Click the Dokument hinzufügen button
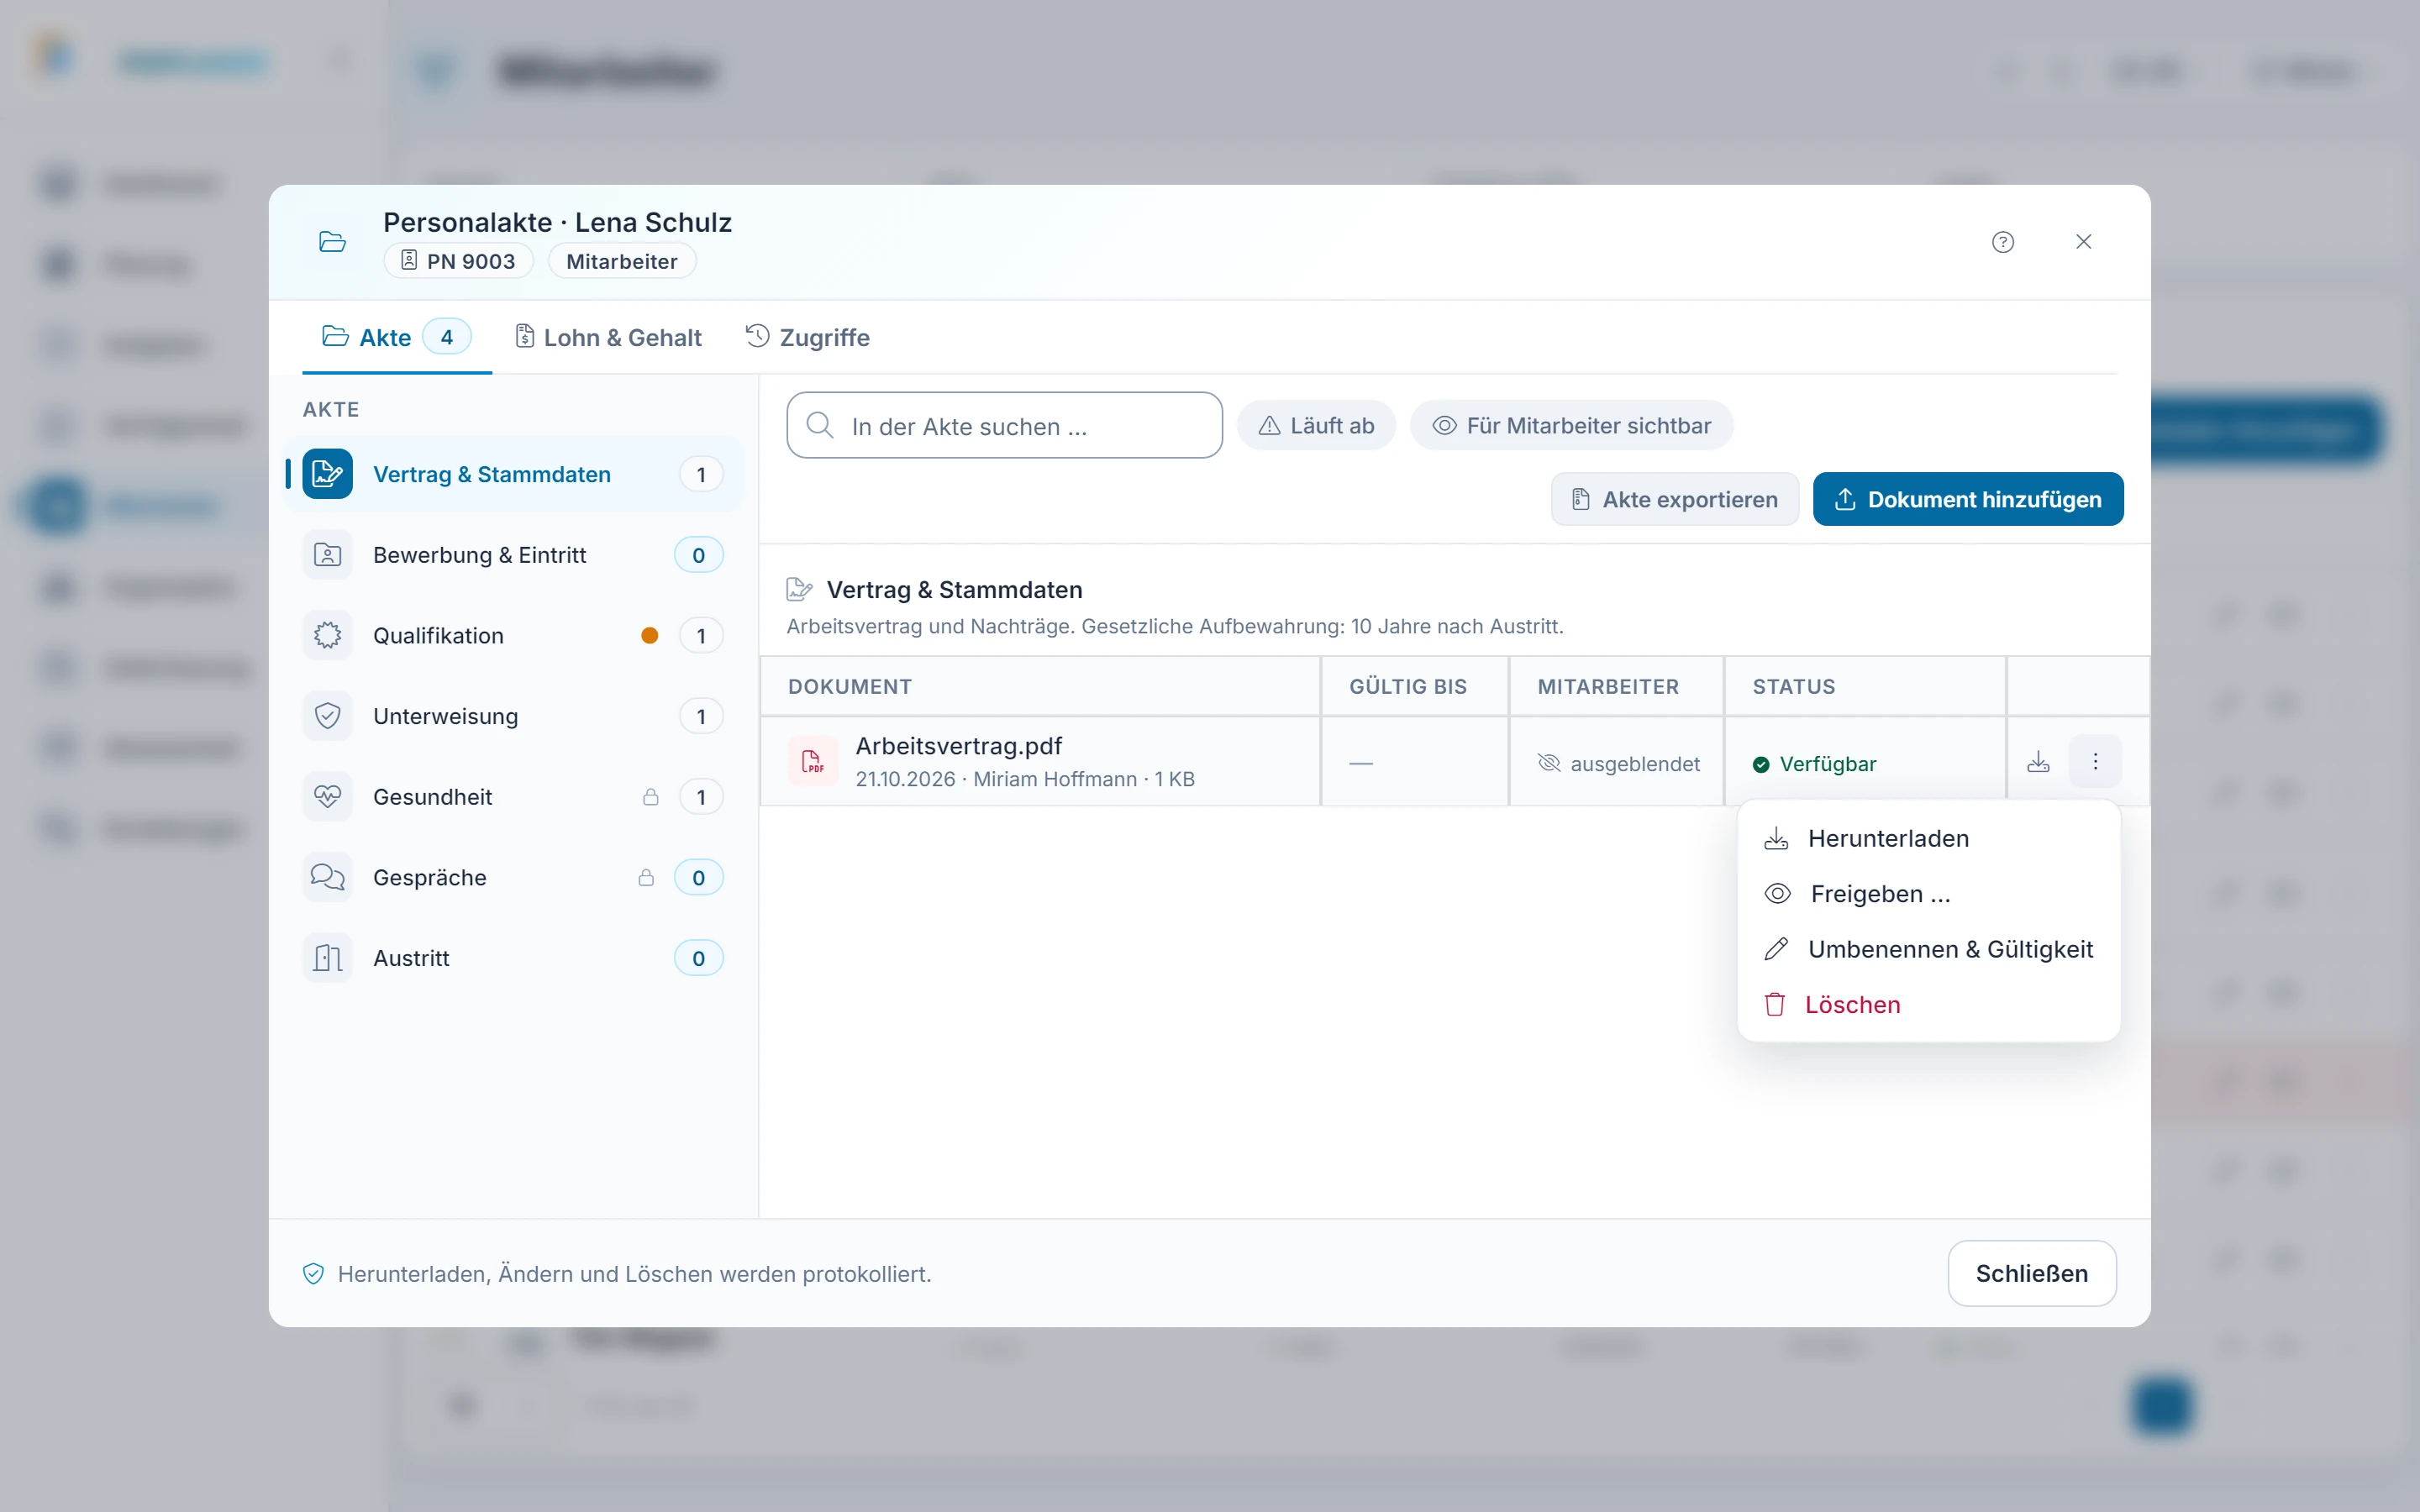 pos(1967,499)
